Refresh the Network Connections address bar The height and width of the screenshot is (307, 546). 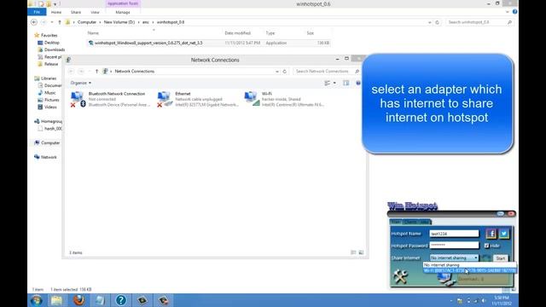click(x=285, y=72)
